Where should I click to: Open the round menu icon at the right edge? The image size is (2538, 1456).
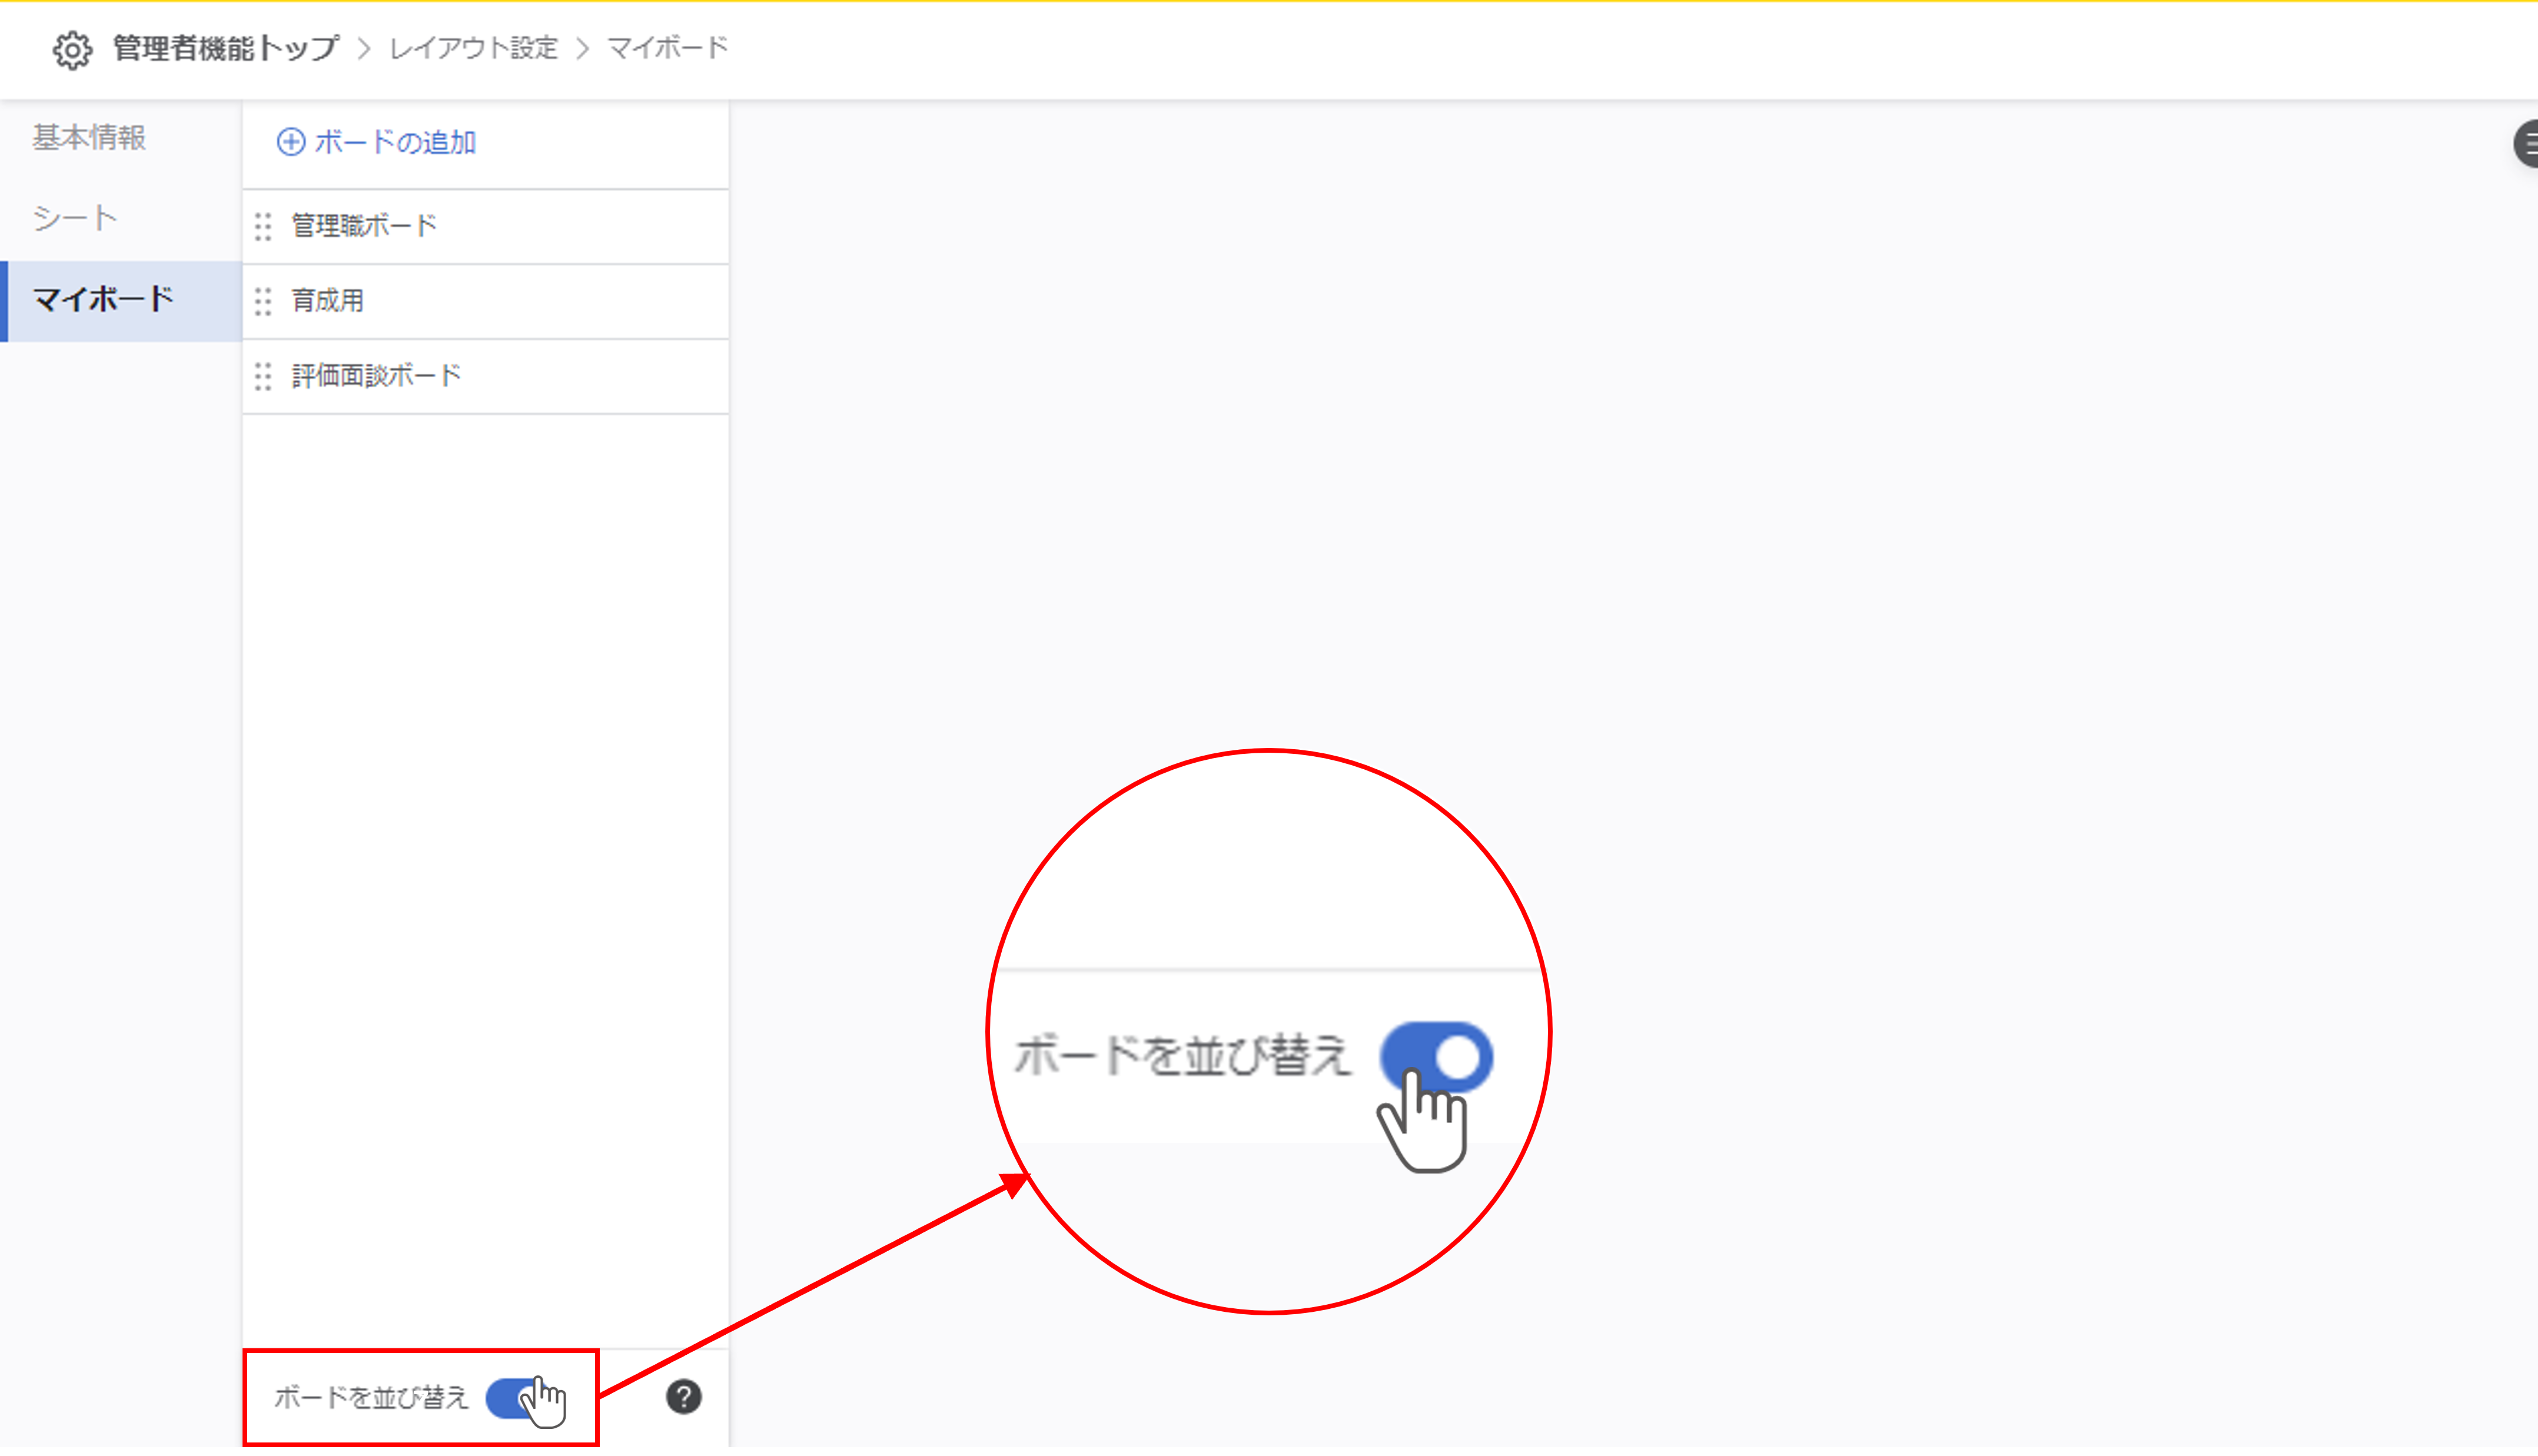point(2527,145)
